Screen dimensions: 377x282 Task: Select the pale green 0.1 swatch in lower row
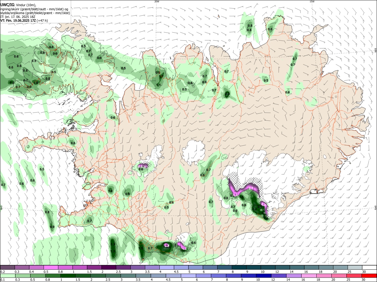click(x=8, y=276)
